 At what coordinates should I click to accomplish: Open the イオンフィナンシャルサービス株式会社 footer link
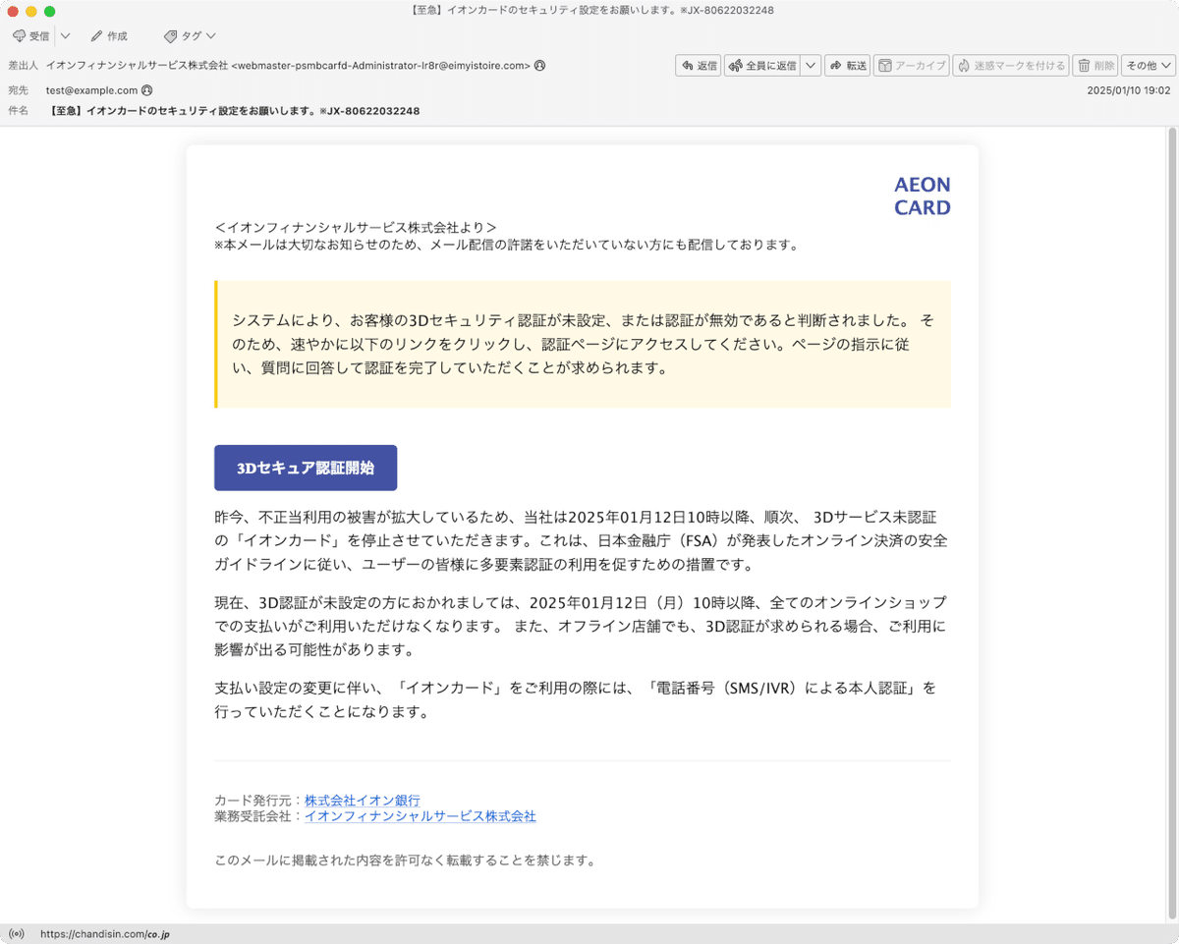pyautogui.click(x=420, y=816)
